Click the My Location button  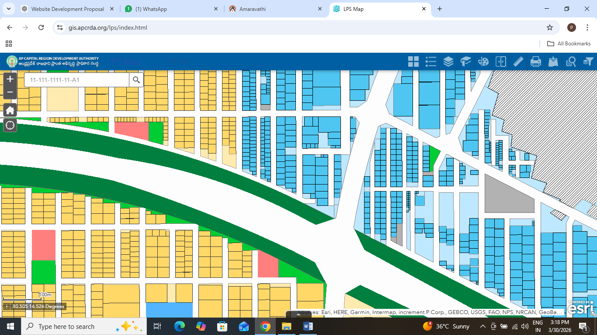tap(10, 126)
